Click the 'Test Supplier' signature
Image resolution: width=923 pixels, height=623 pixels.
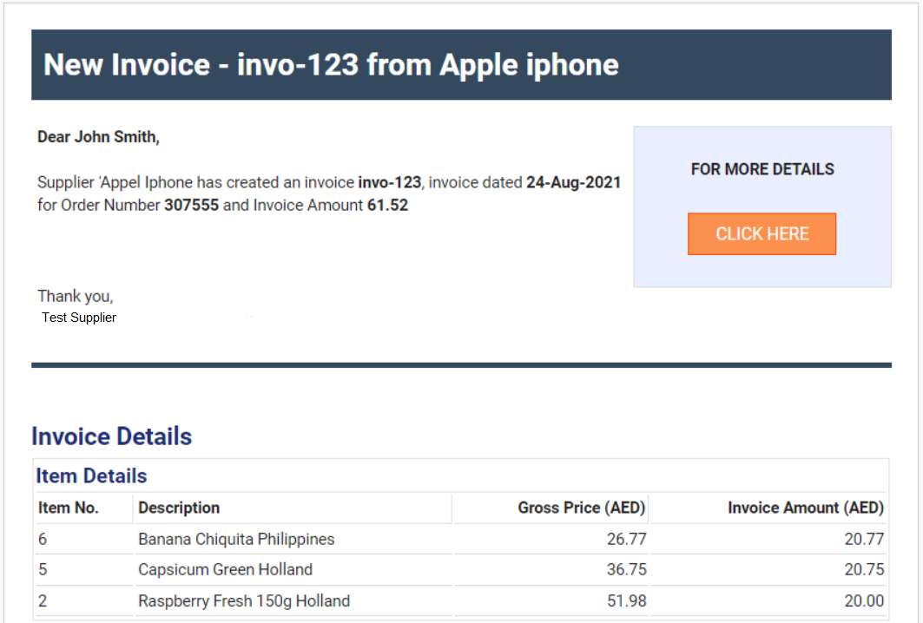[x=79, y=318]
